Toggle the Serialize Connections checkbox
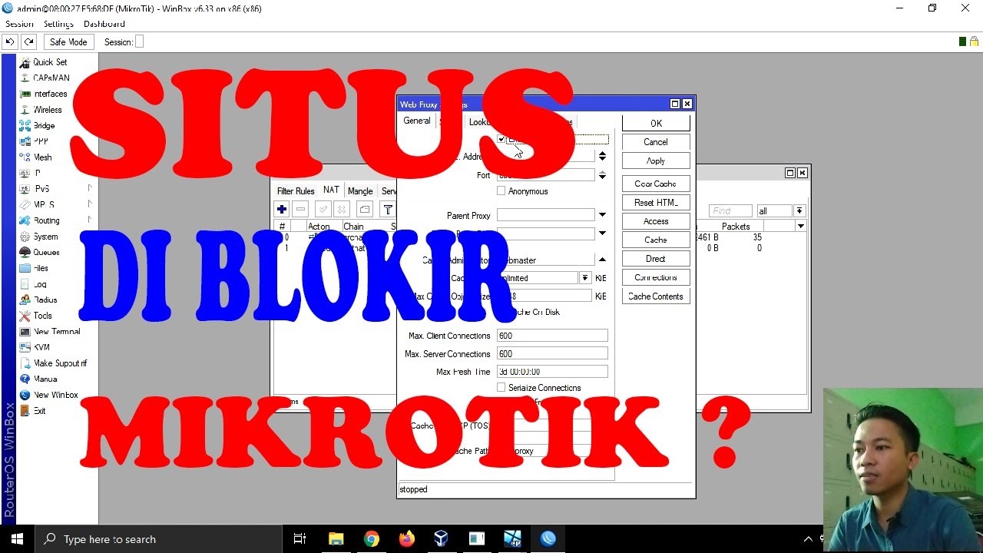The height and width of the screenshot is (553, 983). pyautogui.click(x=501, y=387)
